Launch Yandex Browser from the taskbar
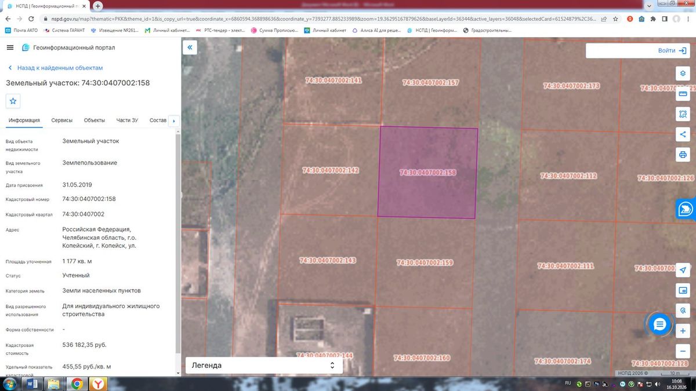This screenshot has width=696, height=391. pos(99,384)
